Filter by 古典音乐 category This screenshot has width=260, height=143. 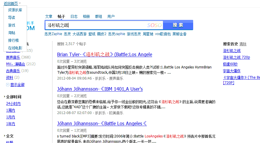click(13, 71)
